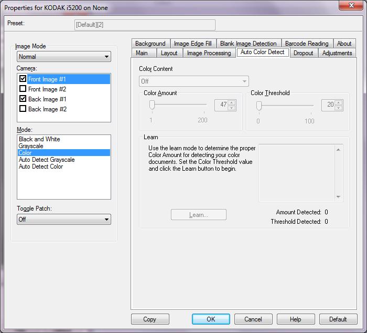This screenshot has height=333, width=367.
Task: Select Color in Mode list
Action: [63, 153]
